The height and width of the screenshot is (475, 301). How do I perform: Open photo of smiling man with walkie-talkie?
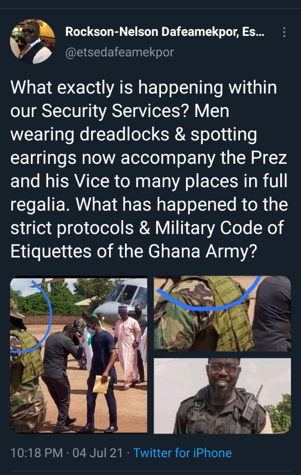tap(222, 396)
